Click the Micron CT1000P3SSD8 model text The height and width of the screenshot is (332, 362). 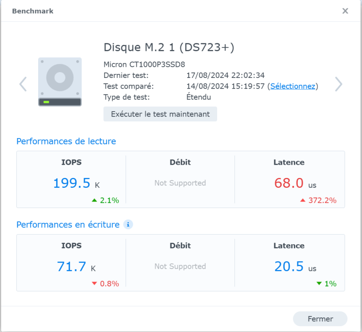tap(144, 64)
